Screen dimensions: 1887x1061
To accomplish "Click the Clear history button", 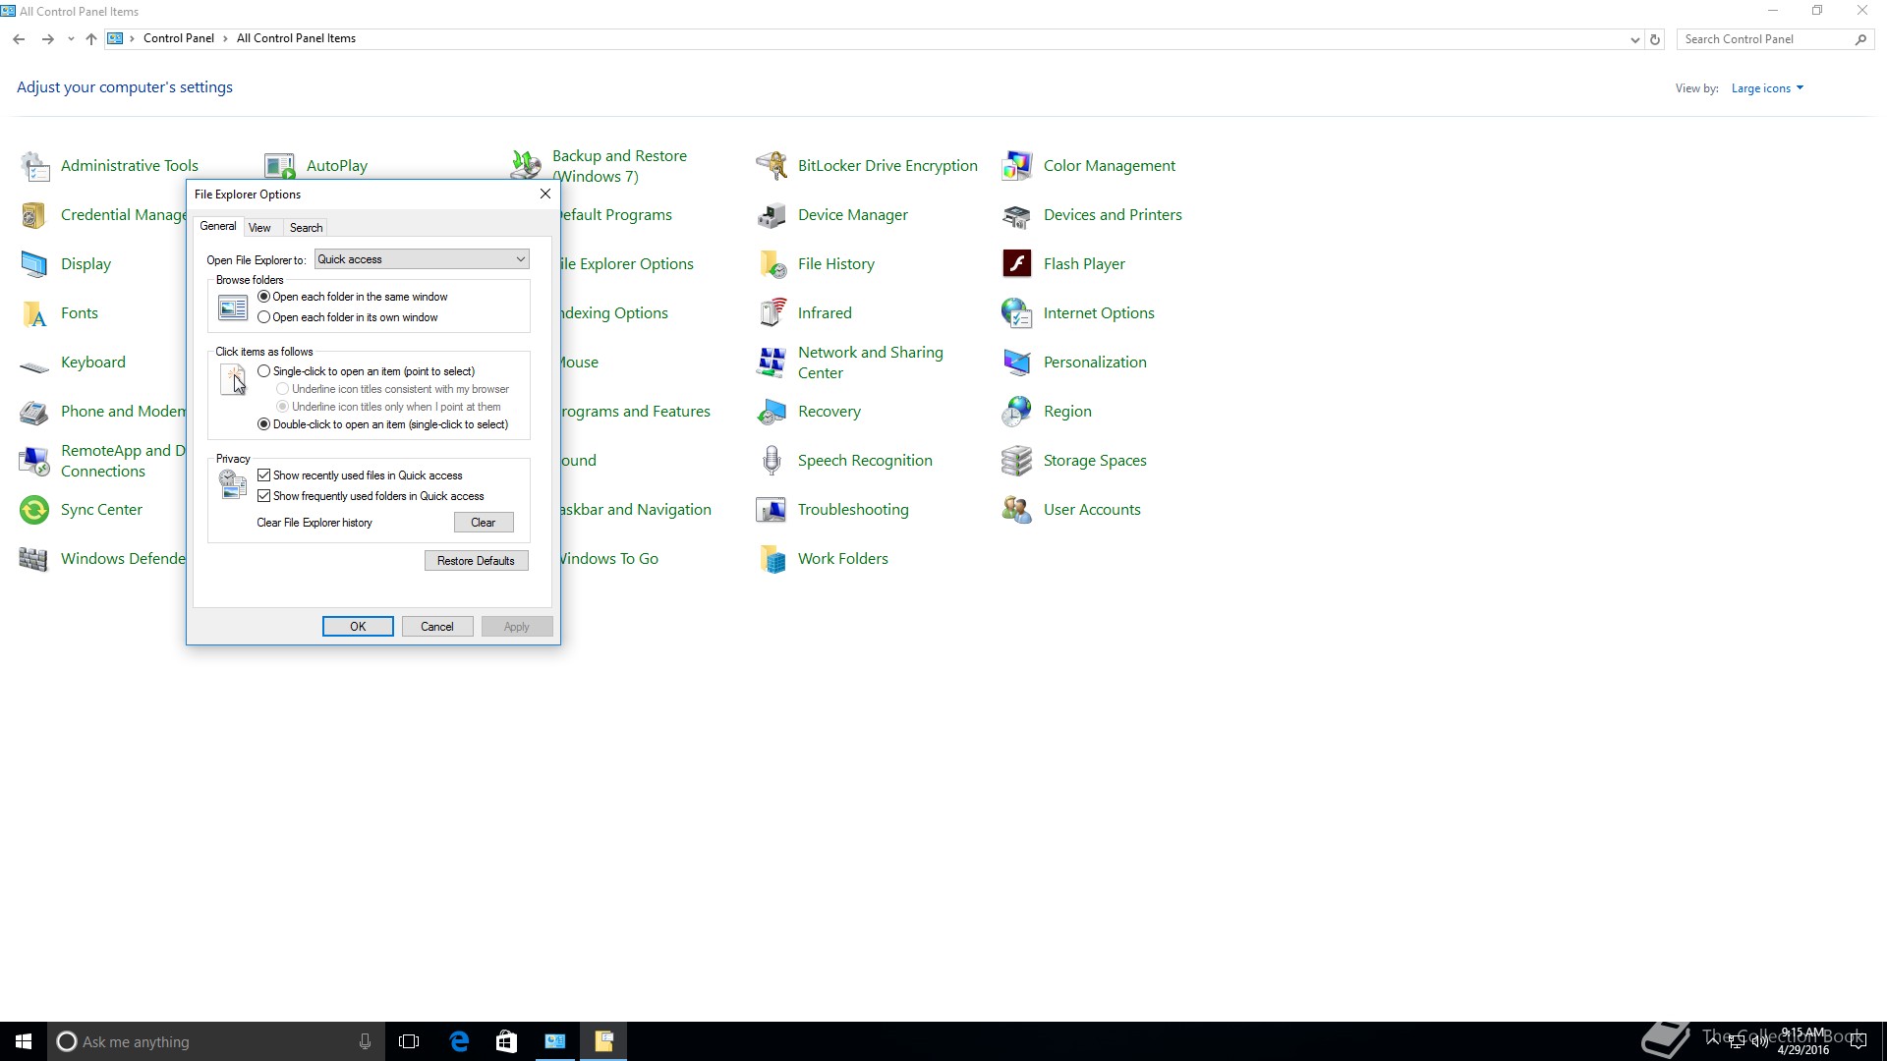I will [x=484, y=523].
